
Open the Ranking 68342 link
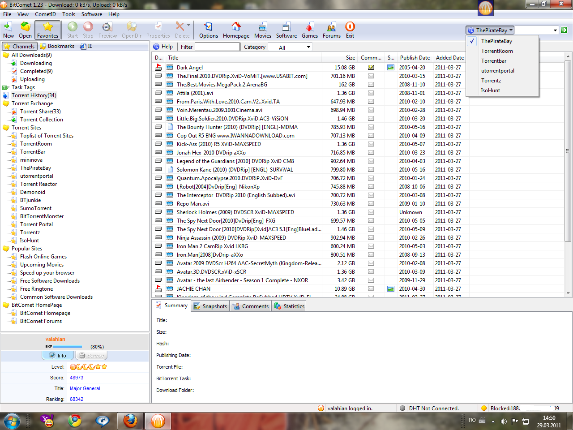pos(77,400)
